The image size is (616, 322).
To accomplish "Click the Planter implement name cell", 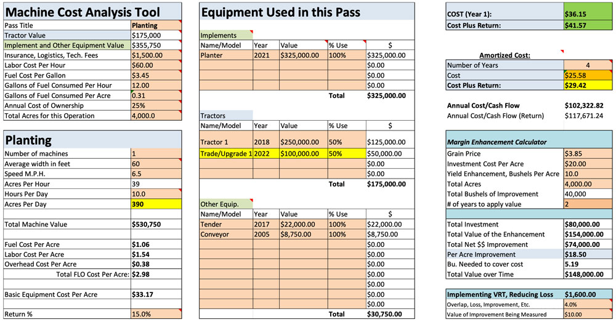I will tap(225, 55).
